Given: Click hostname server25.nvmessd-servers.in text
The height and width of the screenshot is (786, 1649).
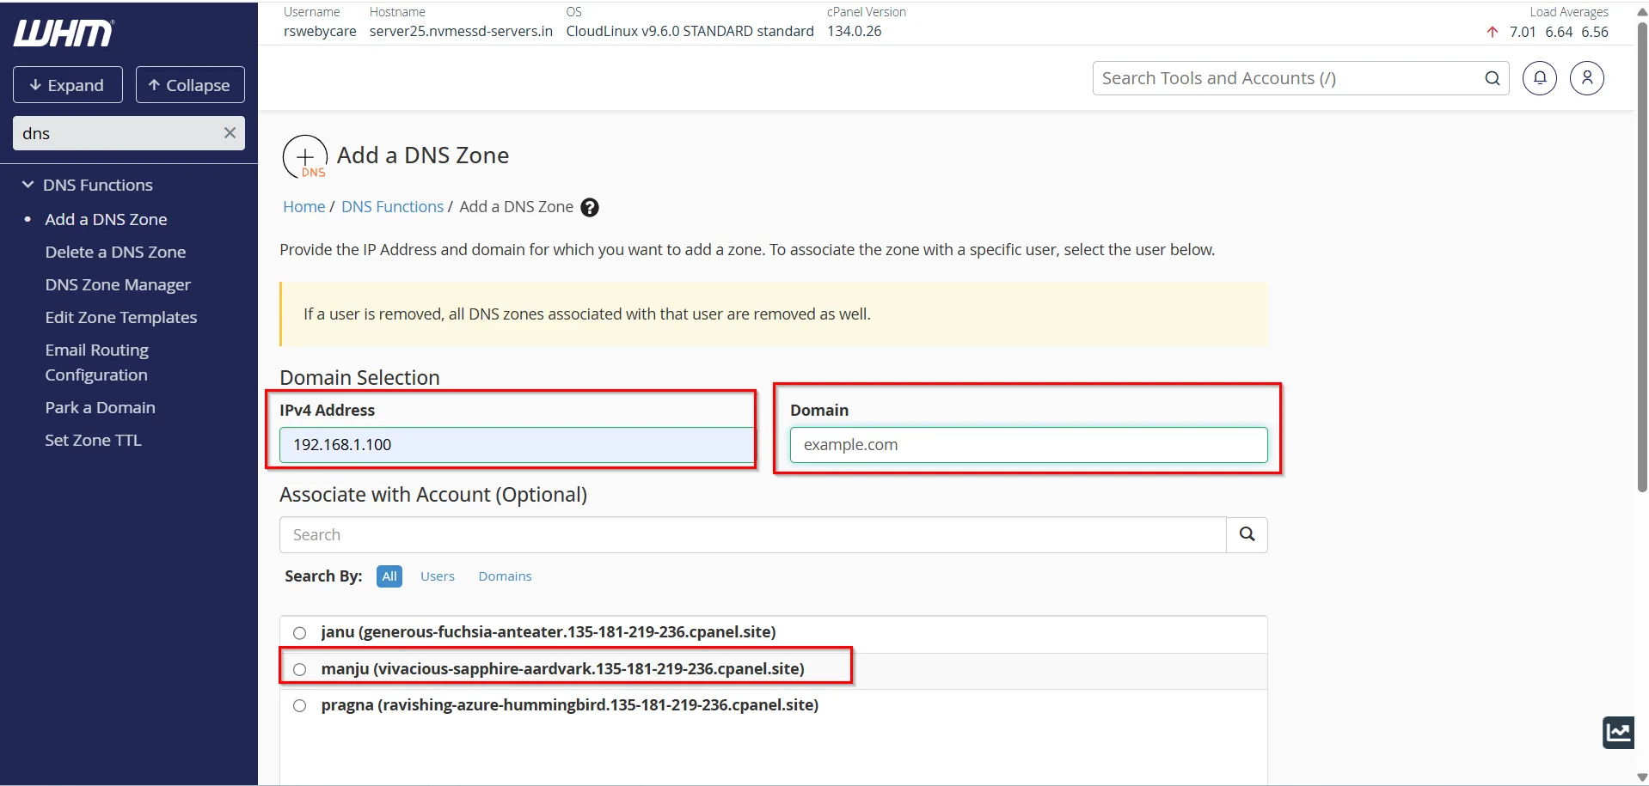Looking at the screenshot, I should click(x=461, y=32).
